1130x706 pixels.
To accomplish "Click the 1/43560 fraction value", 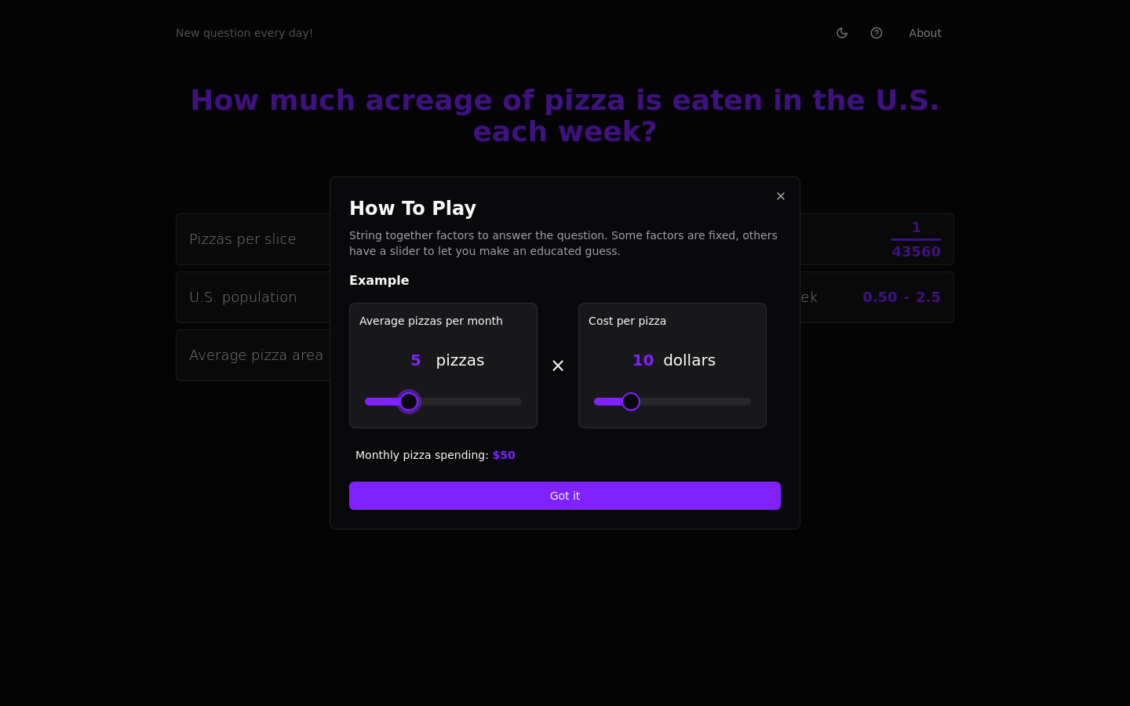I will click(x=916, y=239).
